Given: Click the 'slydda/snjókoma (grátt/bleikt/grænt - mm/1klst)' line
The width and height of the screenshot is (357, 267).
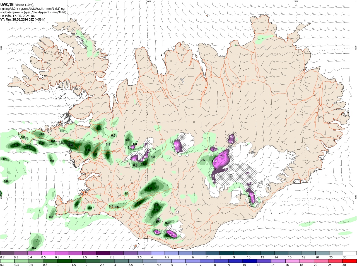Looking at the screenshot, I should [33, 12].
